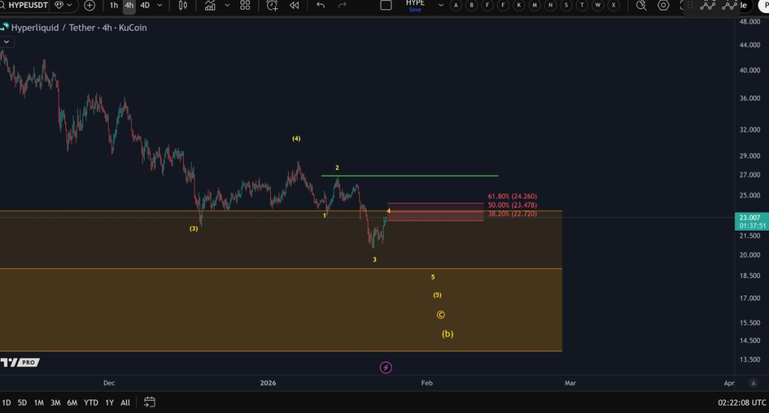Viewport: 769px width, 413px height.
Task: Set the date range to YTD
Action: 91,402
